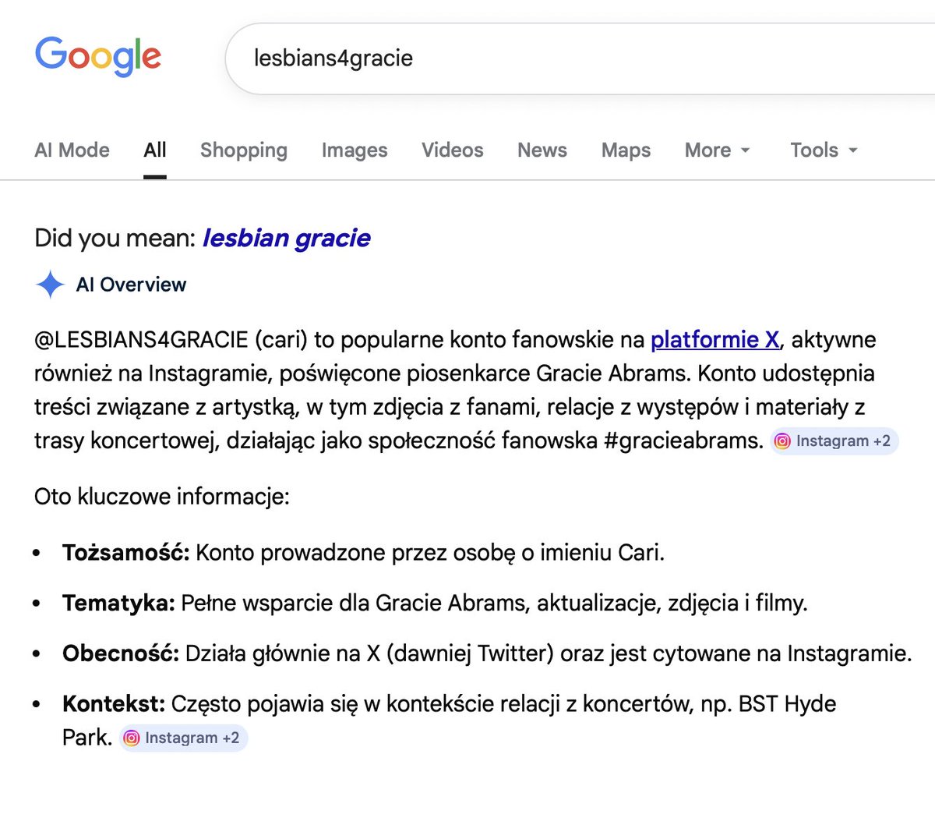The image size is (935, 839).
Task: Click the 'AI Overview' heading text
Action: click(x=131, y=285)
